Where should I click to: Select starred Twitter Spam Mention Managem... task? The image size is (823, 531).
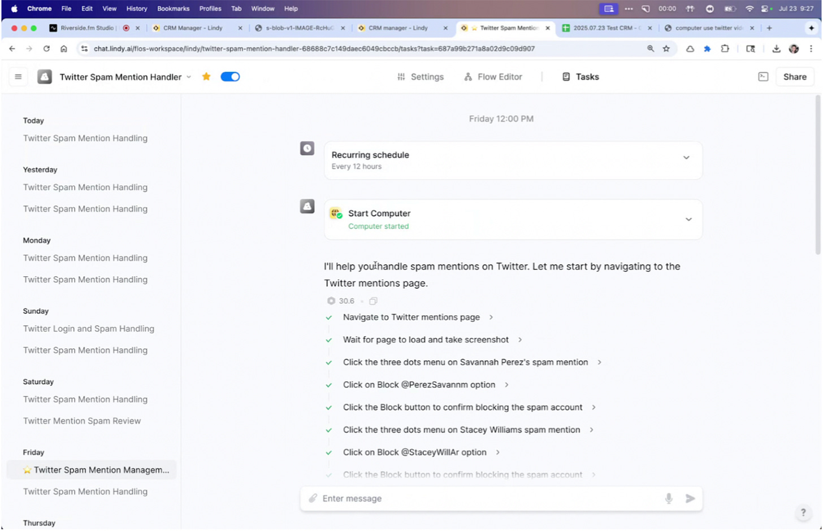point(92,470)
